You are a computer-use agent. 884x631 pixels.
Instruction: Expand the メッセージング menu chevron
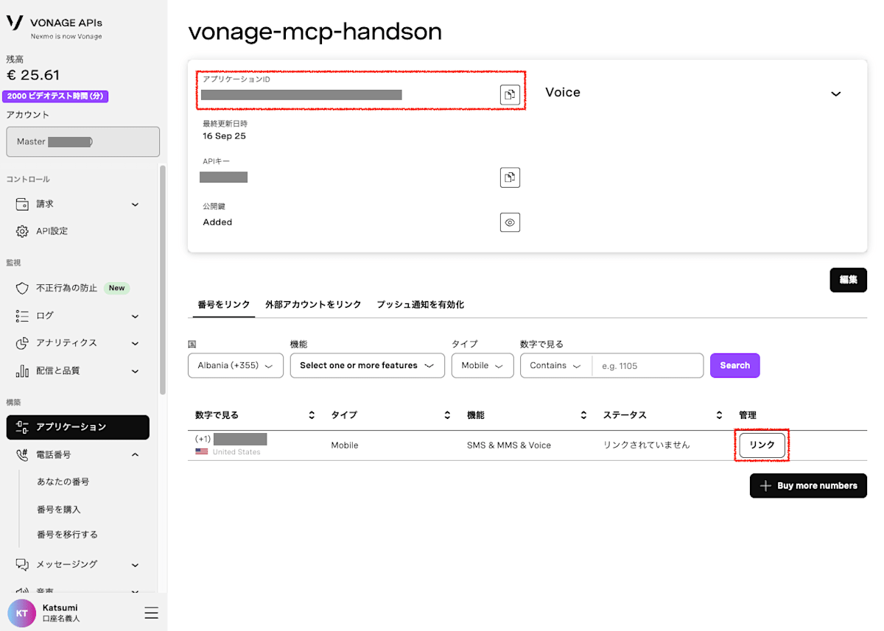point(135,565)
